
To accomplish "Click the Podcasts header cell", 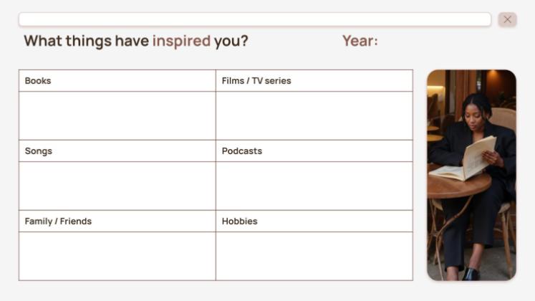I will coord(314,151).
